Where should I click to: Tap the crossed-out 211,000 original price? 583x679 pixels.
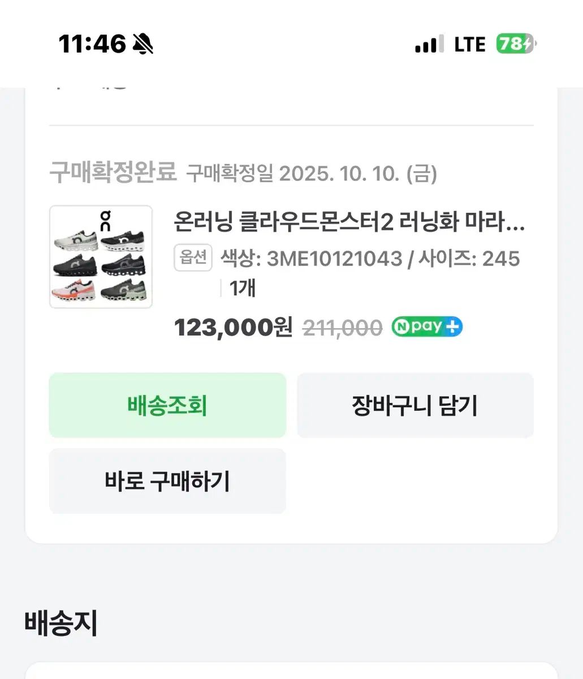[342, 328]
